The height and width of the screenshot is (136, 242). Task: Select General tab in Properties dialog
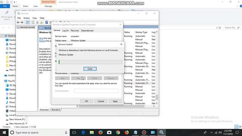[x=57, y=30]
